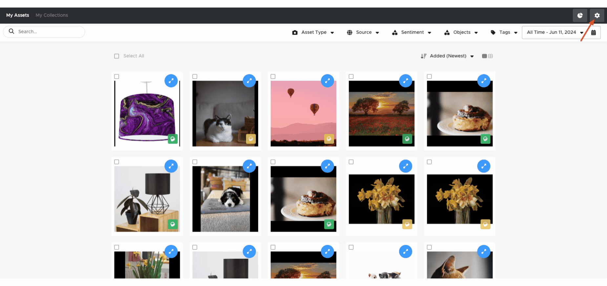Screen dimensions: 607x286
Task: Expand the orange cat image in third row
Action: tap(484, 252)
